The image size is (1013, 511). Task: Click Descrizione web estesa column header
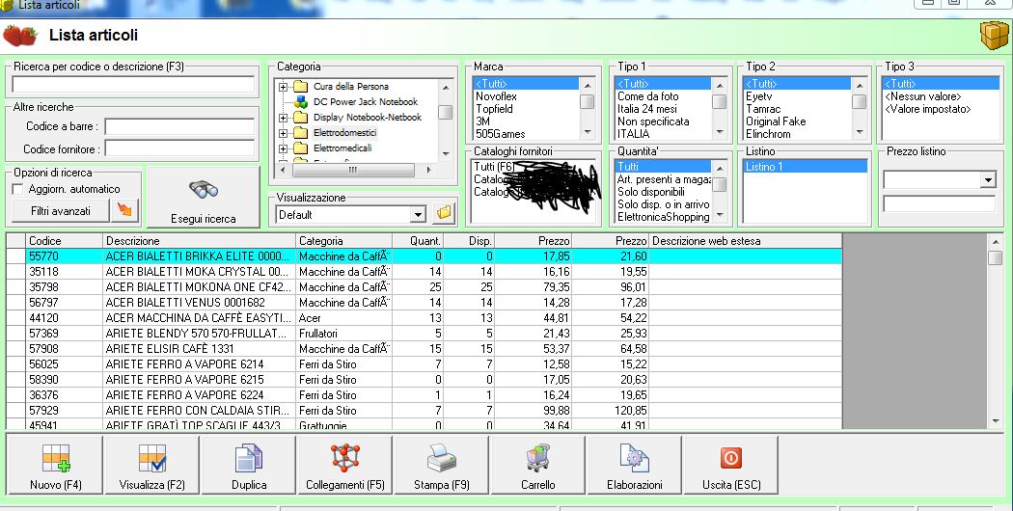pyautogui.click(x=746, y=241)
